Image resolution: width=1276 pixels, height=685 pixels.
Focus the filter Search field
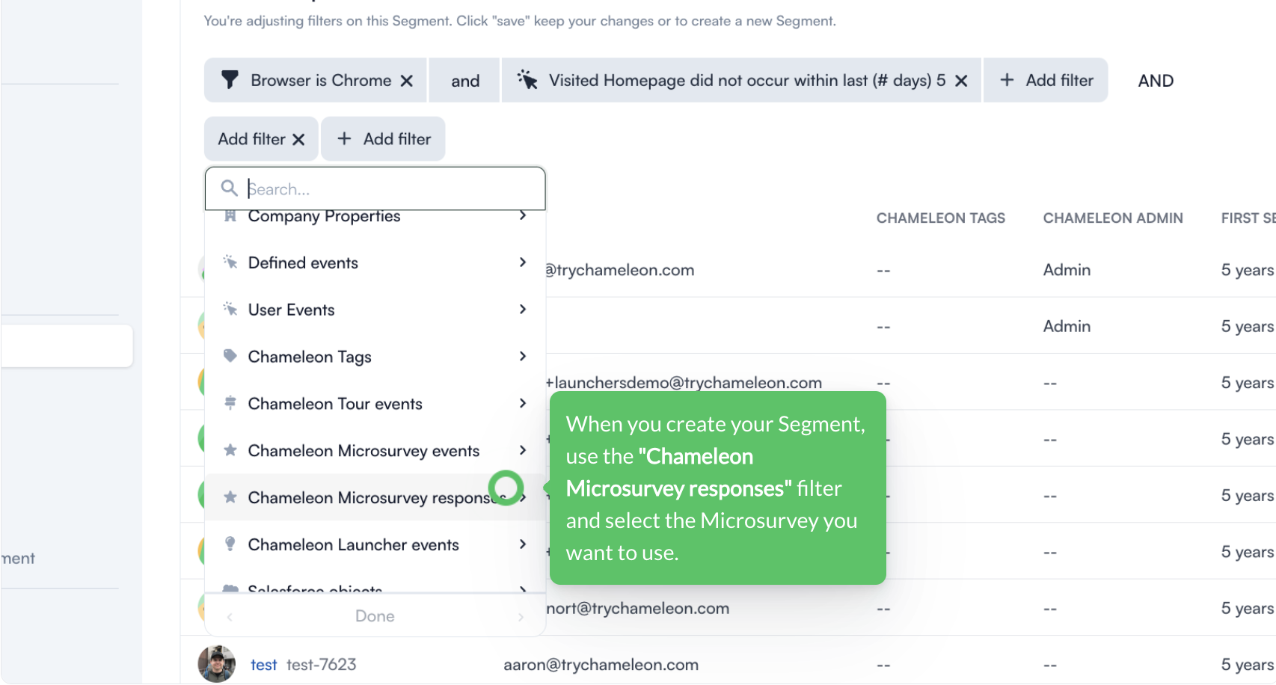(x=375, y=188)
